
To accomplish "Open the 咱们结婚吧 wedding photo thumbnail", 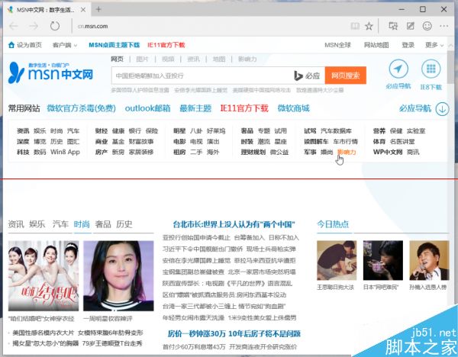I will pos(44,275).
